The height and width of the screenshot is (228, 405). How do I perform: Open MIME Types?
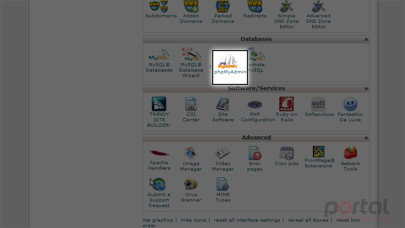tap(223, 190)
